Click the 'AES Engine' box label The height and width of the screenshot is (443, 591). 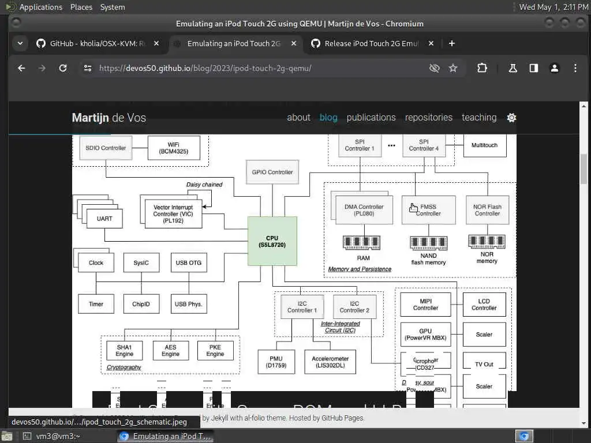pyautogui.click(x=170, y=350)
